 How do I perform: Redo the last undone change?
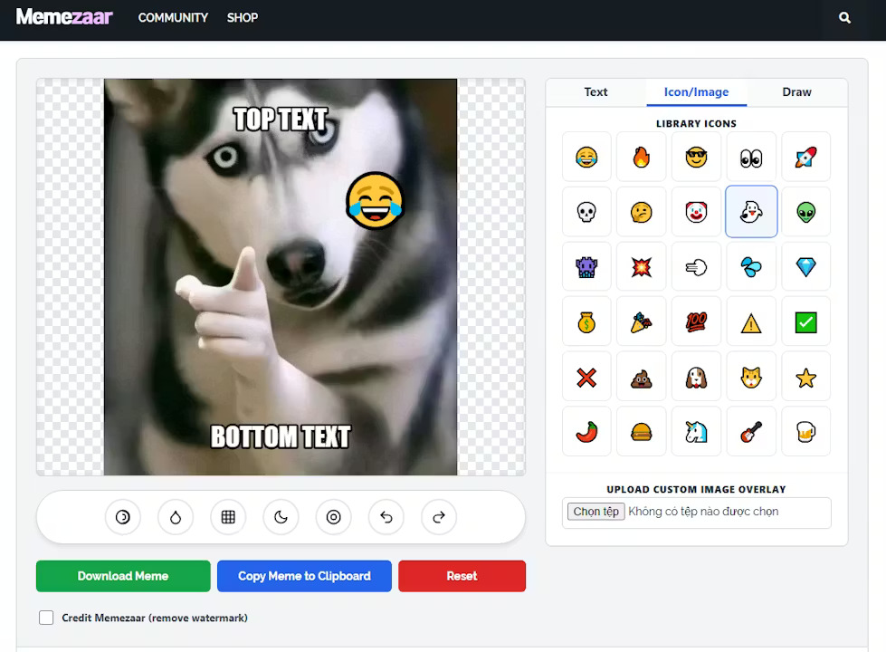point(438,517)
